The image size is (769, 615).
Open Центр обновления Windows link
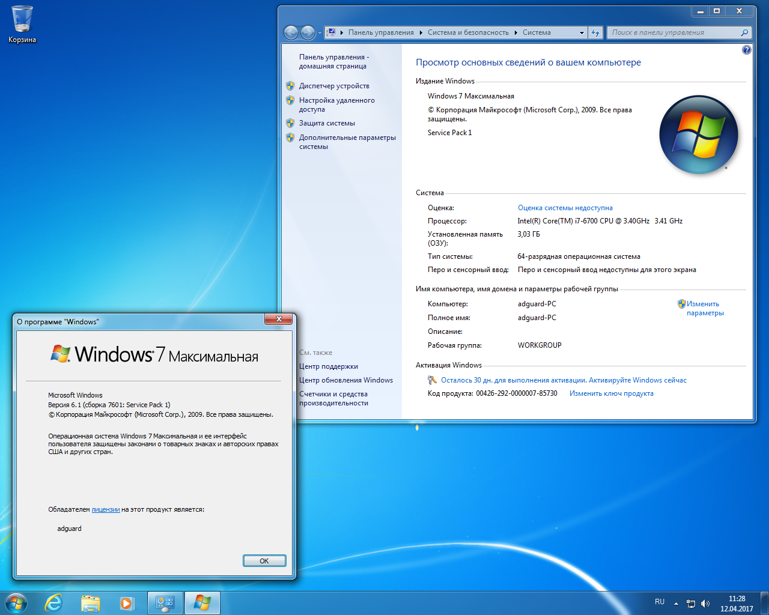346,380
